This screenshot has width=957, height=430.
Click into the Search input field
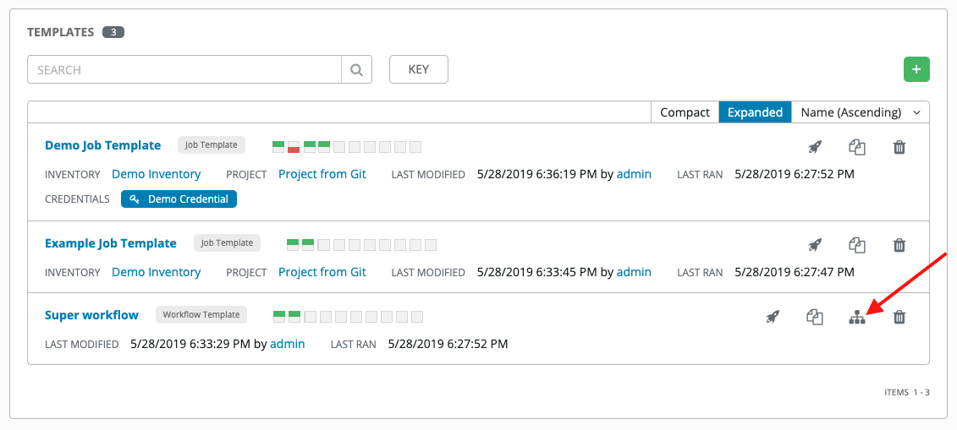point(184,70)
